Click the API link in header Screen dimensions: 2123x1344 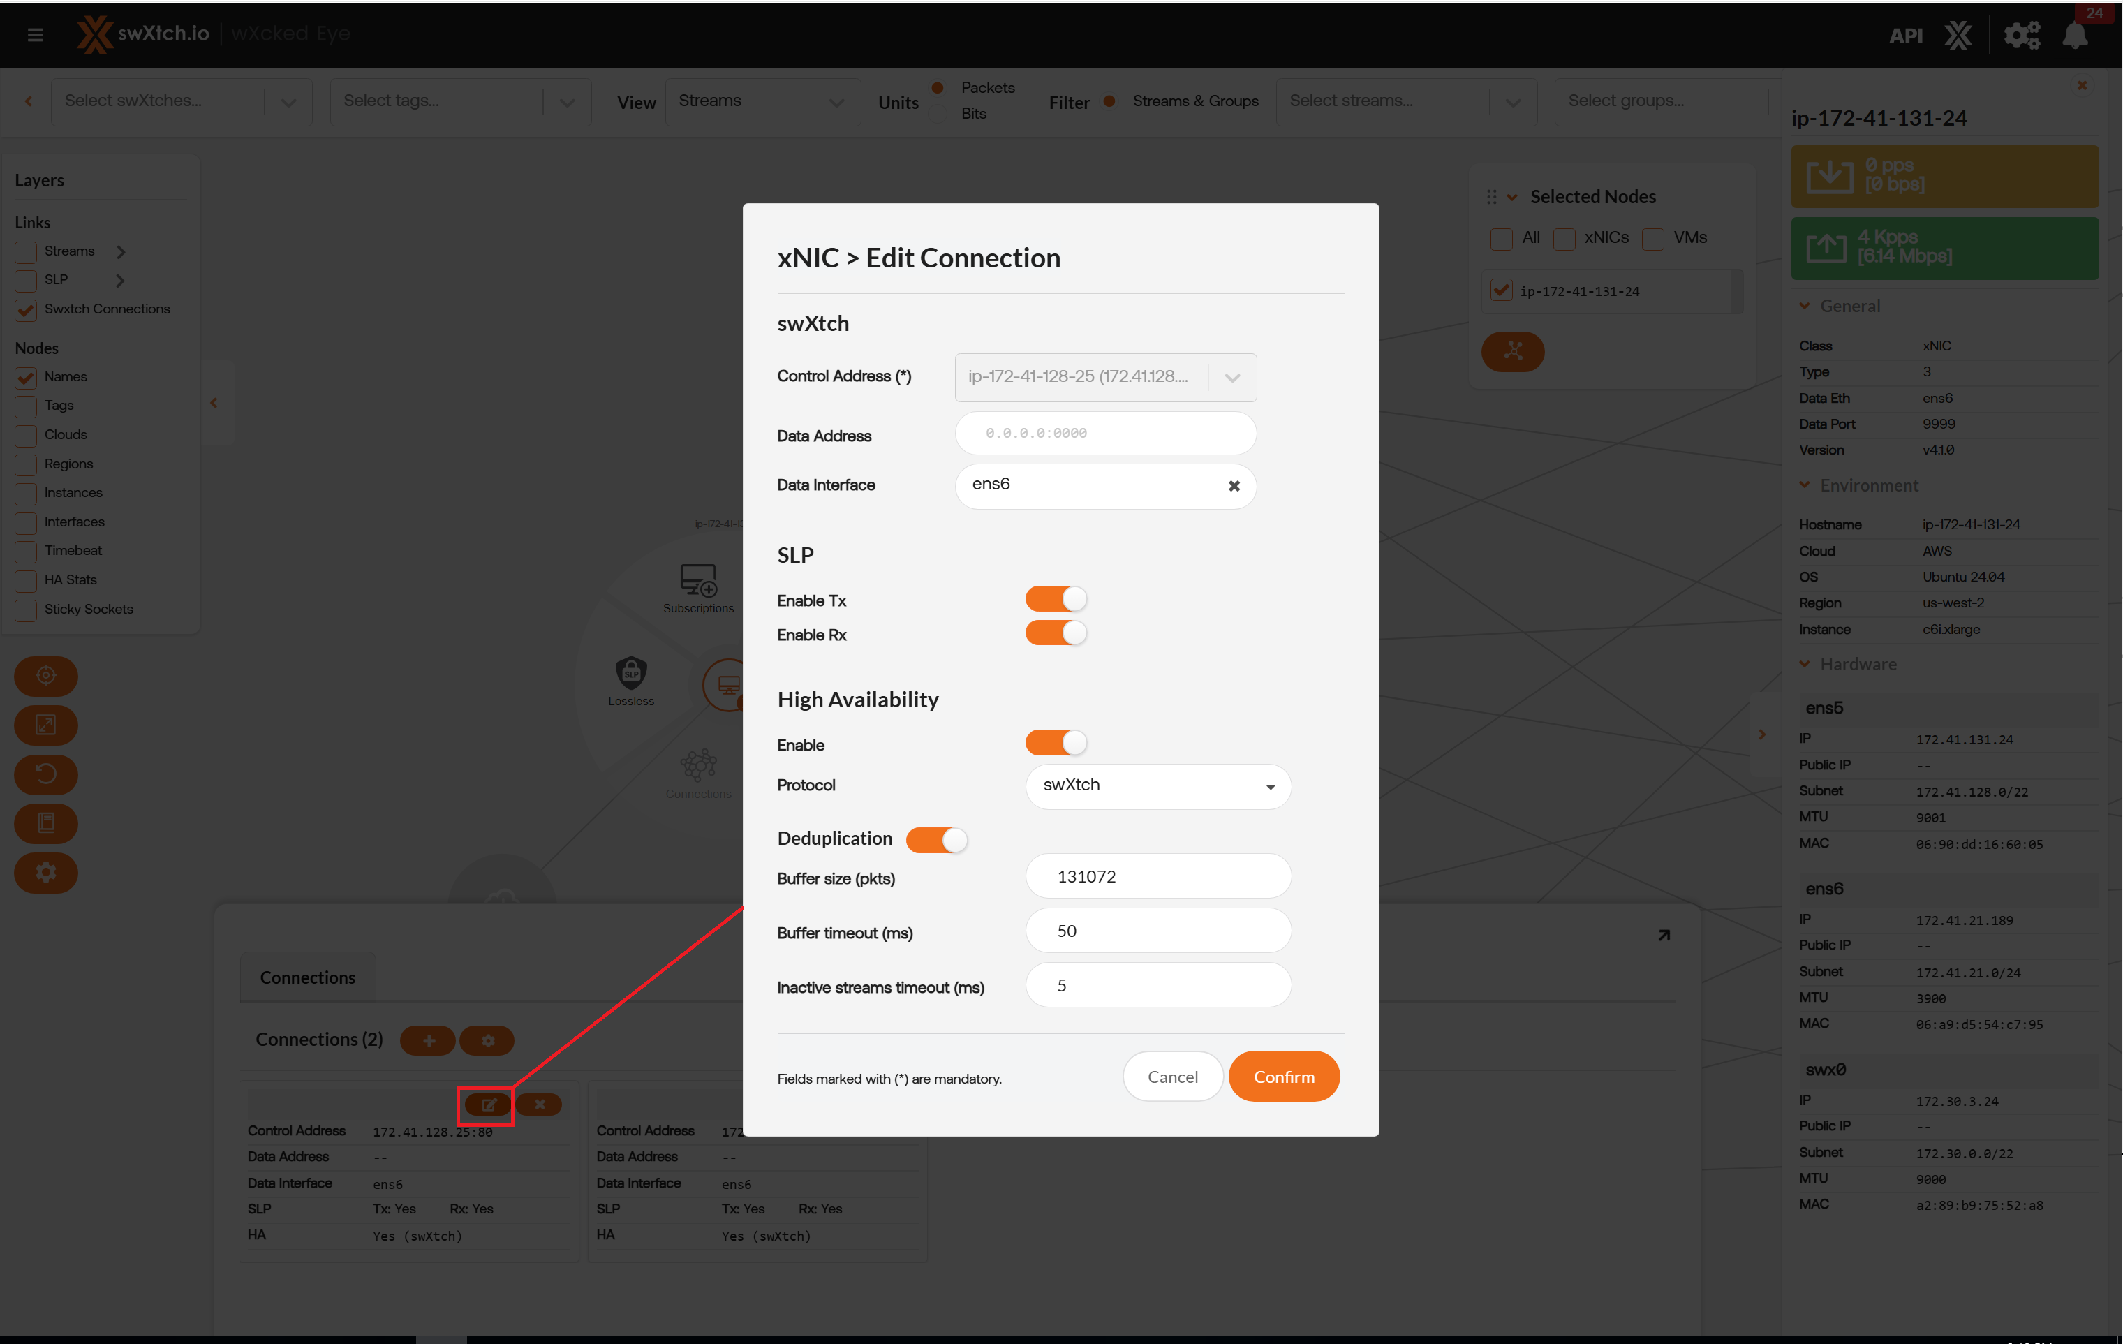(x=1904, y=36)
